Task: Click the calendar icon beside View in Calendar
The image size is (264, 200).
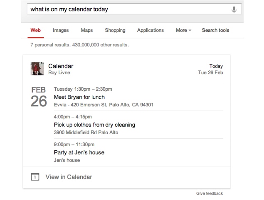Action: click(35, 177)
